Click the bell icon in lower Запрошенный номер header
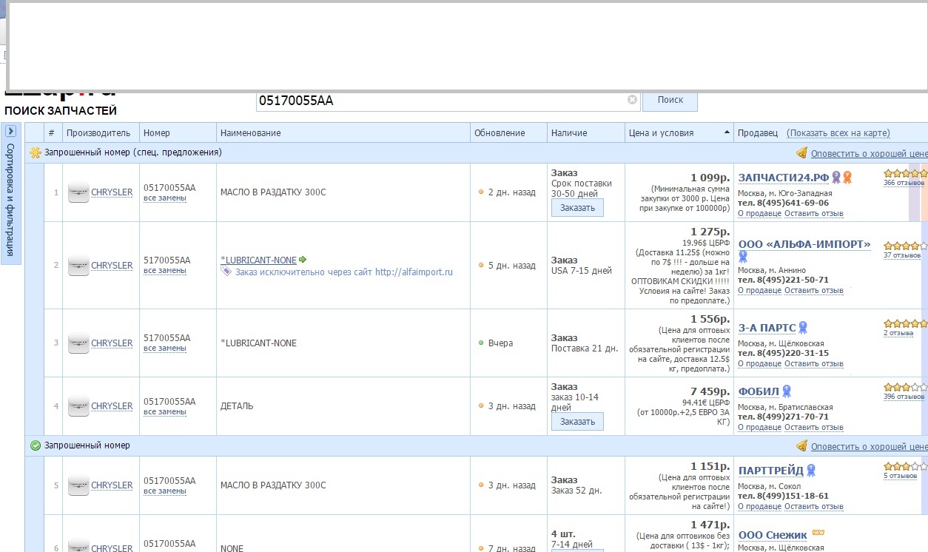Image resolution: width=928 pixels, height=552 pixels. (x=801, y=446)
